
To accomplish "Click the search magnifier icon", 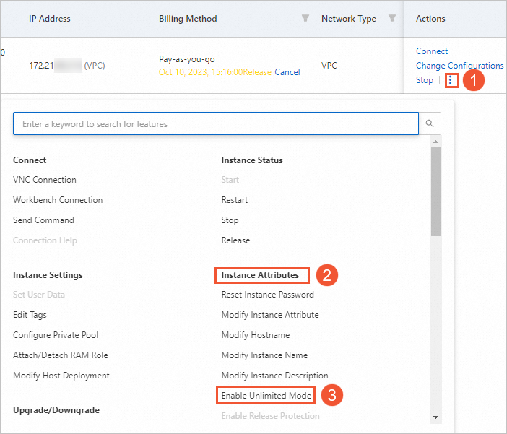I will coord(430,123).
